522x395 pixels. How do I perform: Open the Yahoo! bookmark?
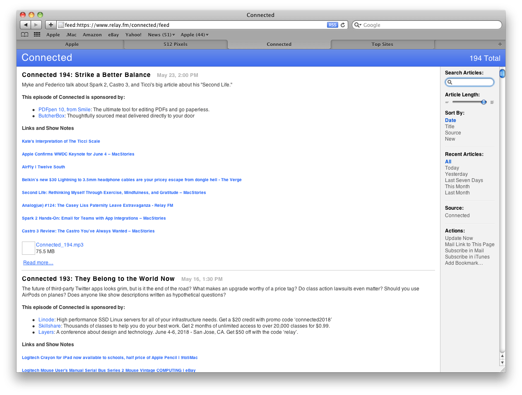click(133, 35)
